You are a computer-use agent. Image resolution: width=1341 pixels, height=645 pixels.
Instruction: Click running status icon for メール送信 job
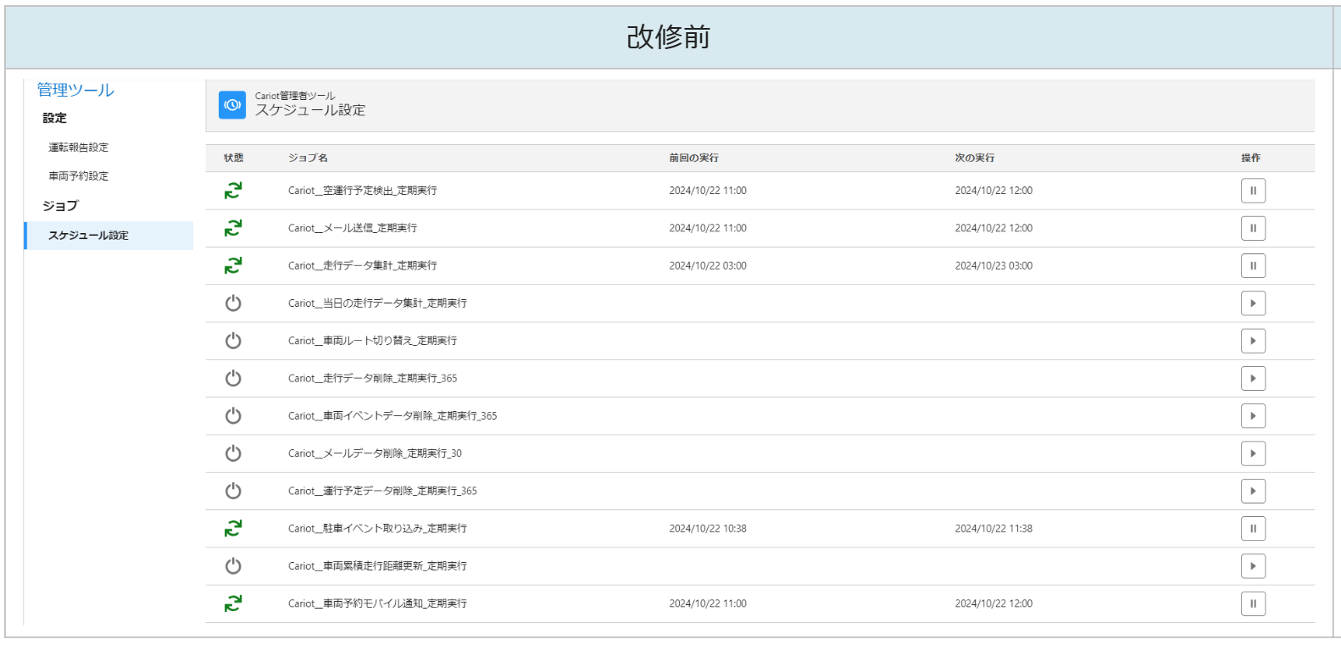pyautogui.click(x=233, y=228)
